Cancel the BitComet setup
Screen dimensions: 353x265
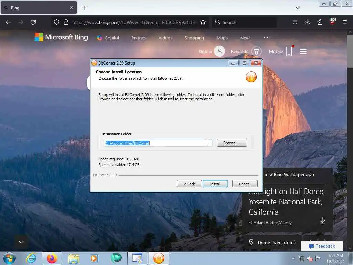(244, 184)
